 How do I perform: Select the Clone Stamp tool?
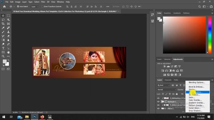(8, 32)
